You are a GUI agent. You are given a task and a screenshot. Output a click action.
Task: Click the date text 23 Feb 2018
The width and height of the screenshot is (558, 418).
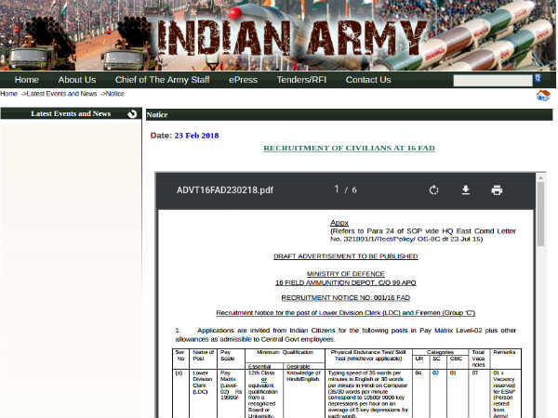coord(196,136)
